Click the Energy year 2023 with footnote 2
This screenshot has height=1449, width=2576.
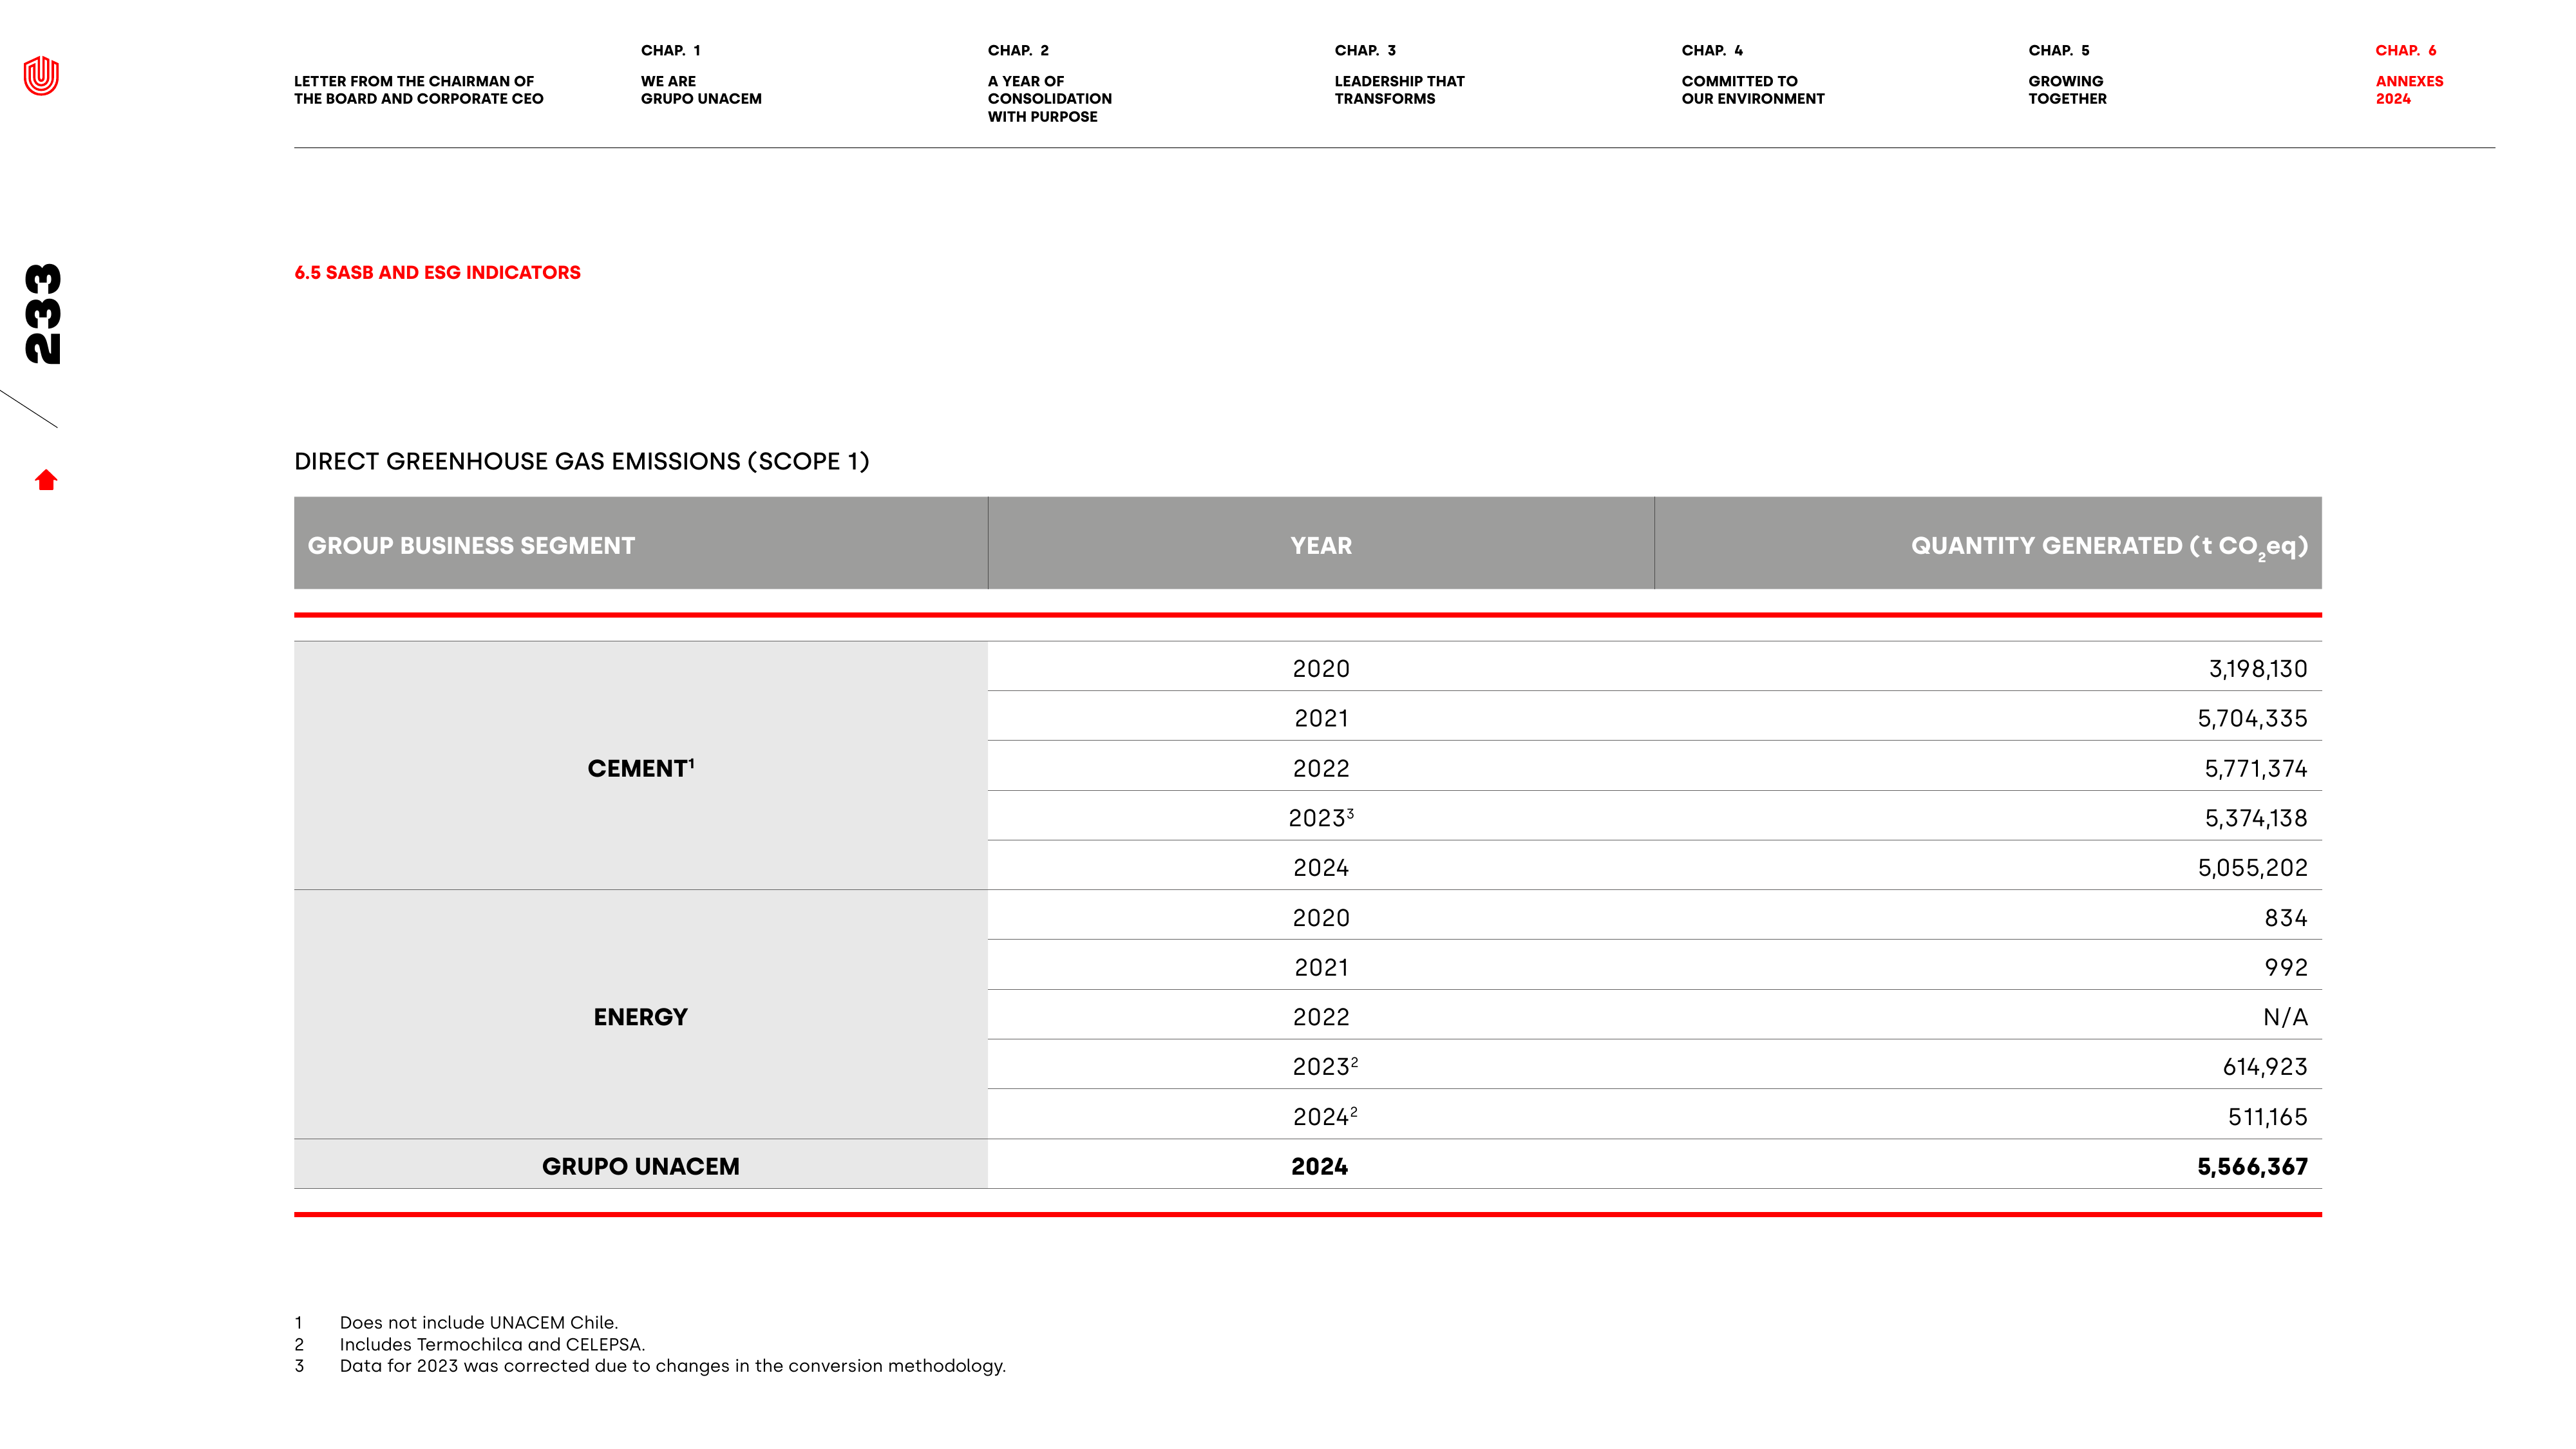point(1324,1066)
